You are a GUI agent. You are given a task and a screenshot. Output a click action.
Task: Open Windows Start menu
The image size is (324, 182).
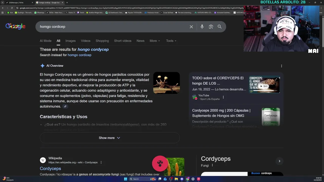126,179
